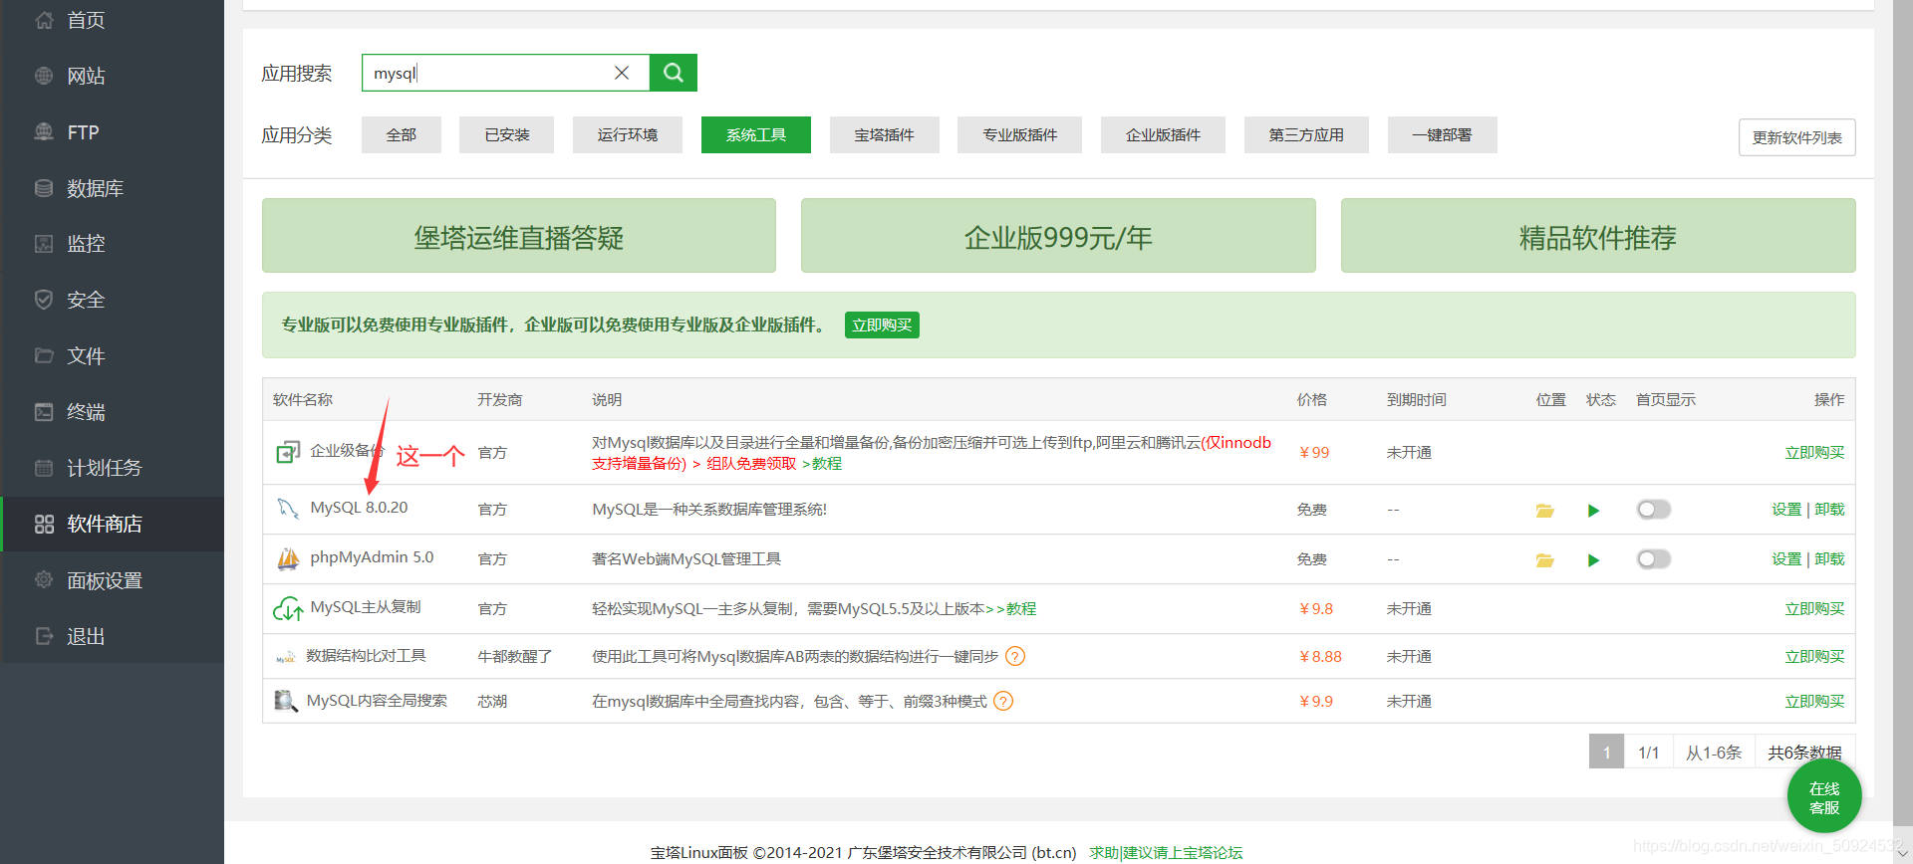Select the 运行环境 category filter
The height and width of the screenshot is (864, 1913).
click(628, 134)
